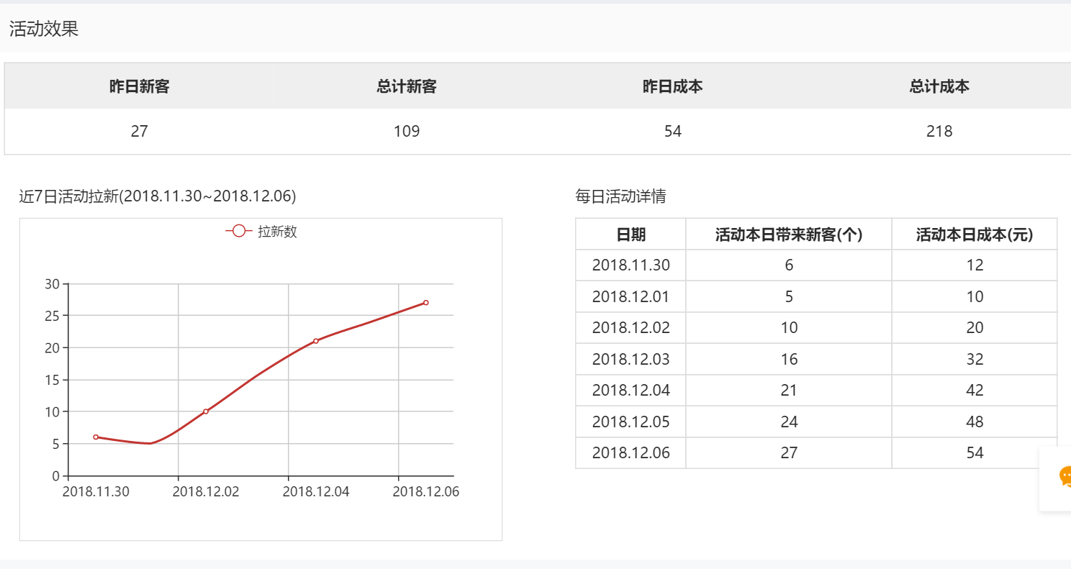This screenshot has height=569, width=1071.
Task: Click new-customer count 24 in 2018.12.05 row
Action: 789,422
